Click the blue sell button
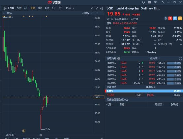This screenshot has width=183, height=139. [175, 18]
